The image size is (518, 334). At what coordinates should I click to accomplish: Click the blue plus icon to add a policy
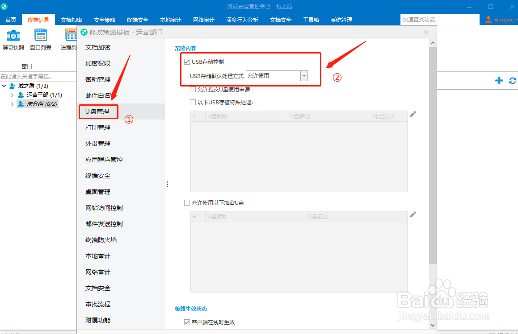(x=499, y=81)
